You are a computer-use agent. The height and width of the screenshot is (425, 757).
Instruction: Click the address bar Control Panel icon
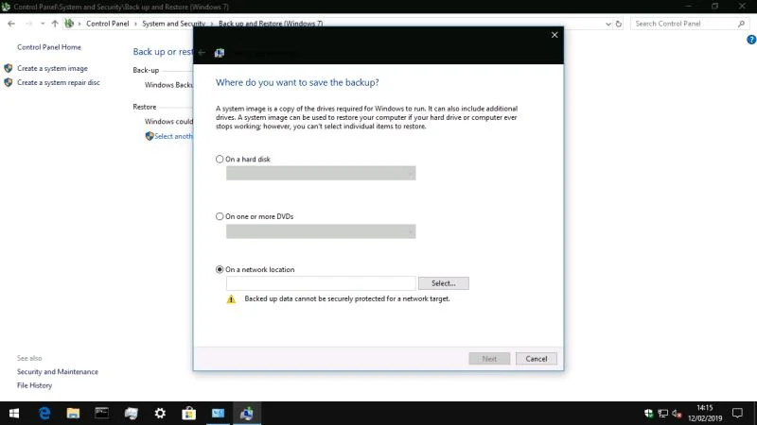(69, 23)
